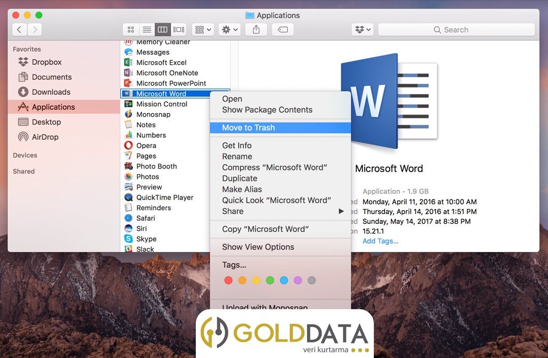548x358 pixels.
Task: Go back with the left chevron button
Action: 20,30
